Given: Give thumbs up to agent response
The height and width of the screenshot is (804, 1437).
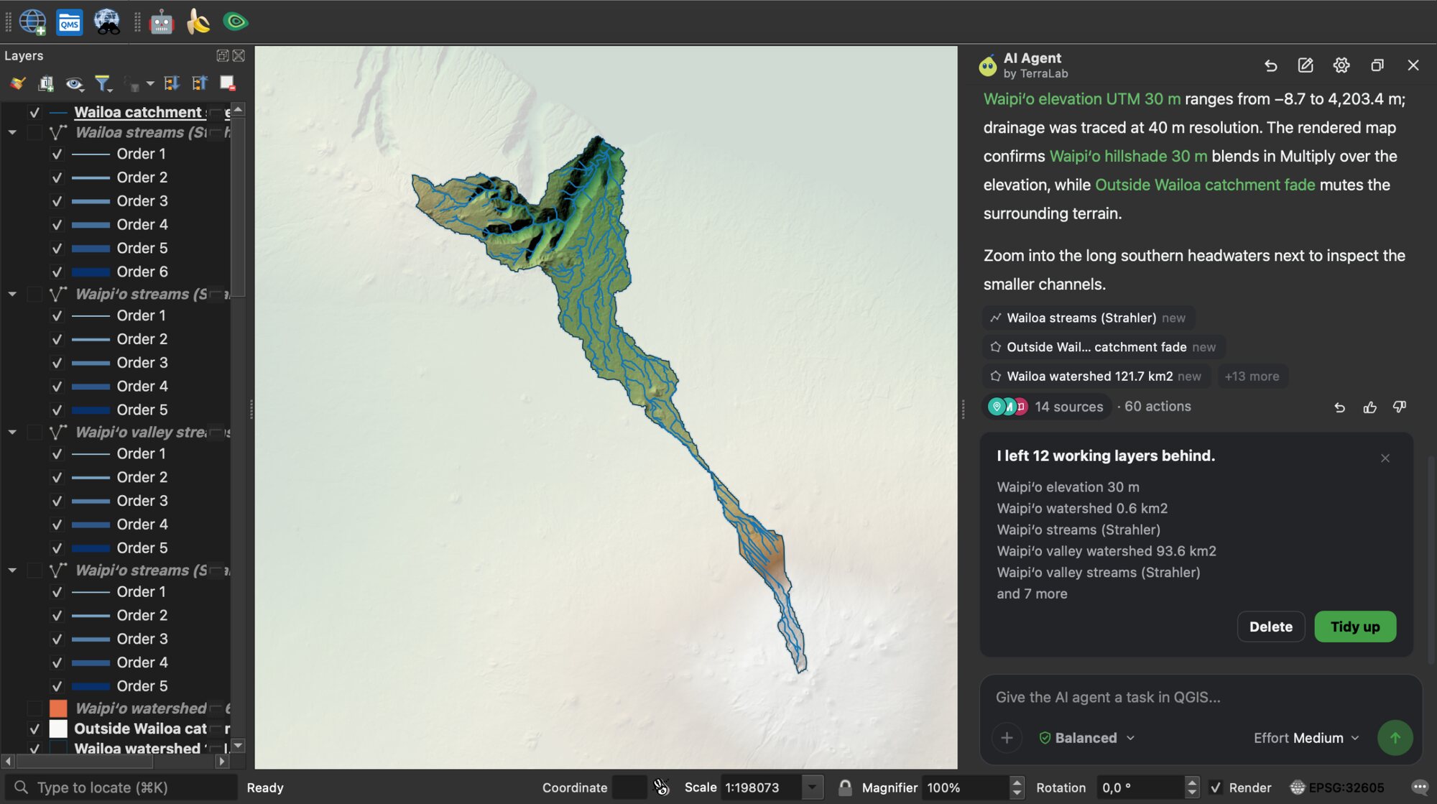Looking at the screenshot, I should pyautogui.click(x=1370, y=407).
